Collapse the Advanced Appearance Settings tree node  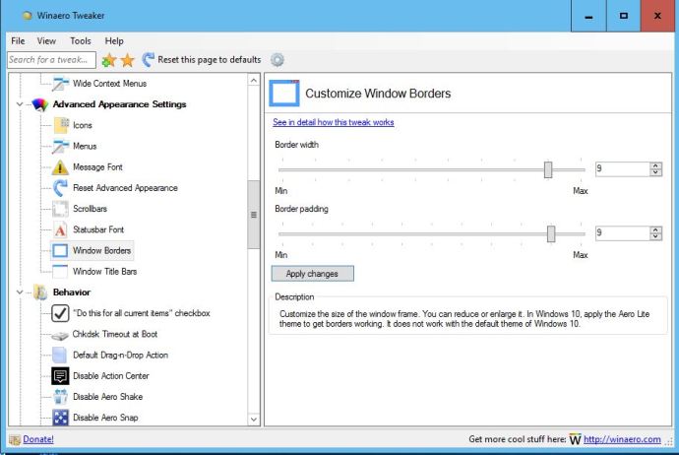[20, 104]
